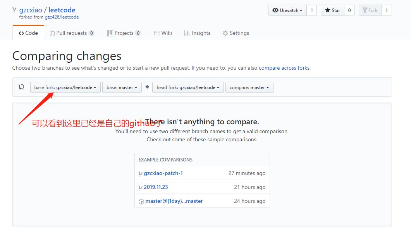Viewport: 411px width, 228px height.
Task: Click the '21 hours ago' timestamp
Action: tap(250, 187)
